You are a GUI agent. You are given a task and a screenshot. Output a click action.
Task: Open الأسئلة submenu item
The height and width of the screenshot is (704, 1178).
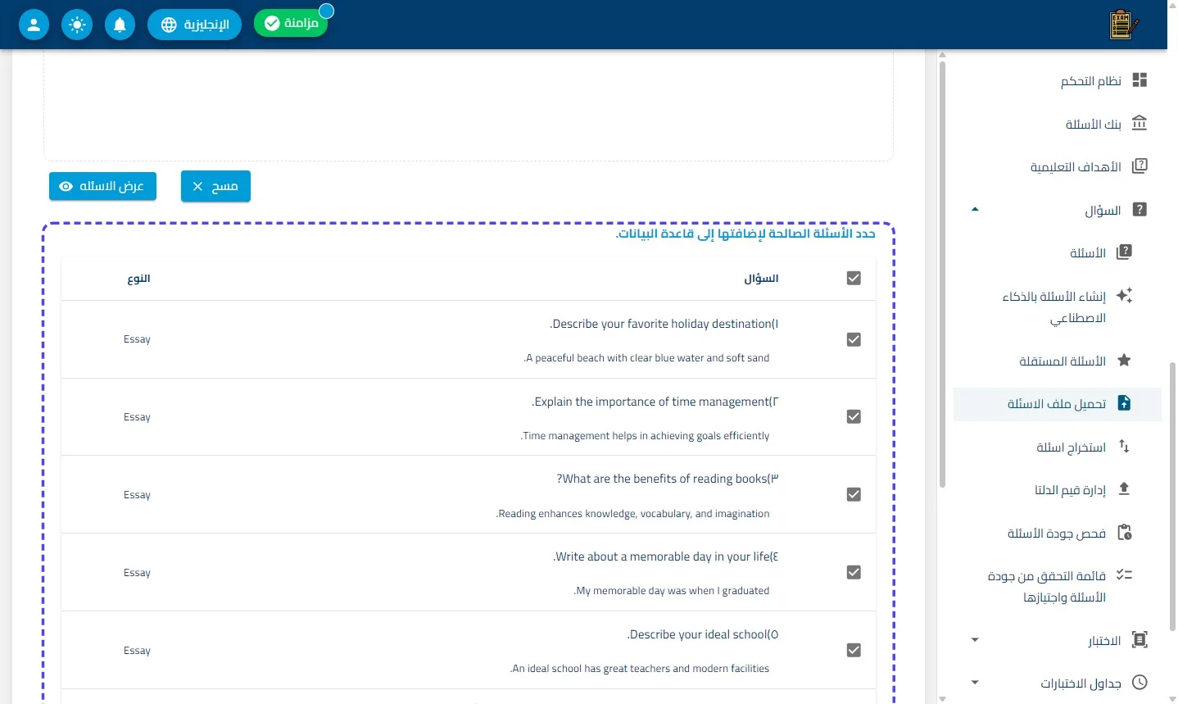[x=1088, y=253]
